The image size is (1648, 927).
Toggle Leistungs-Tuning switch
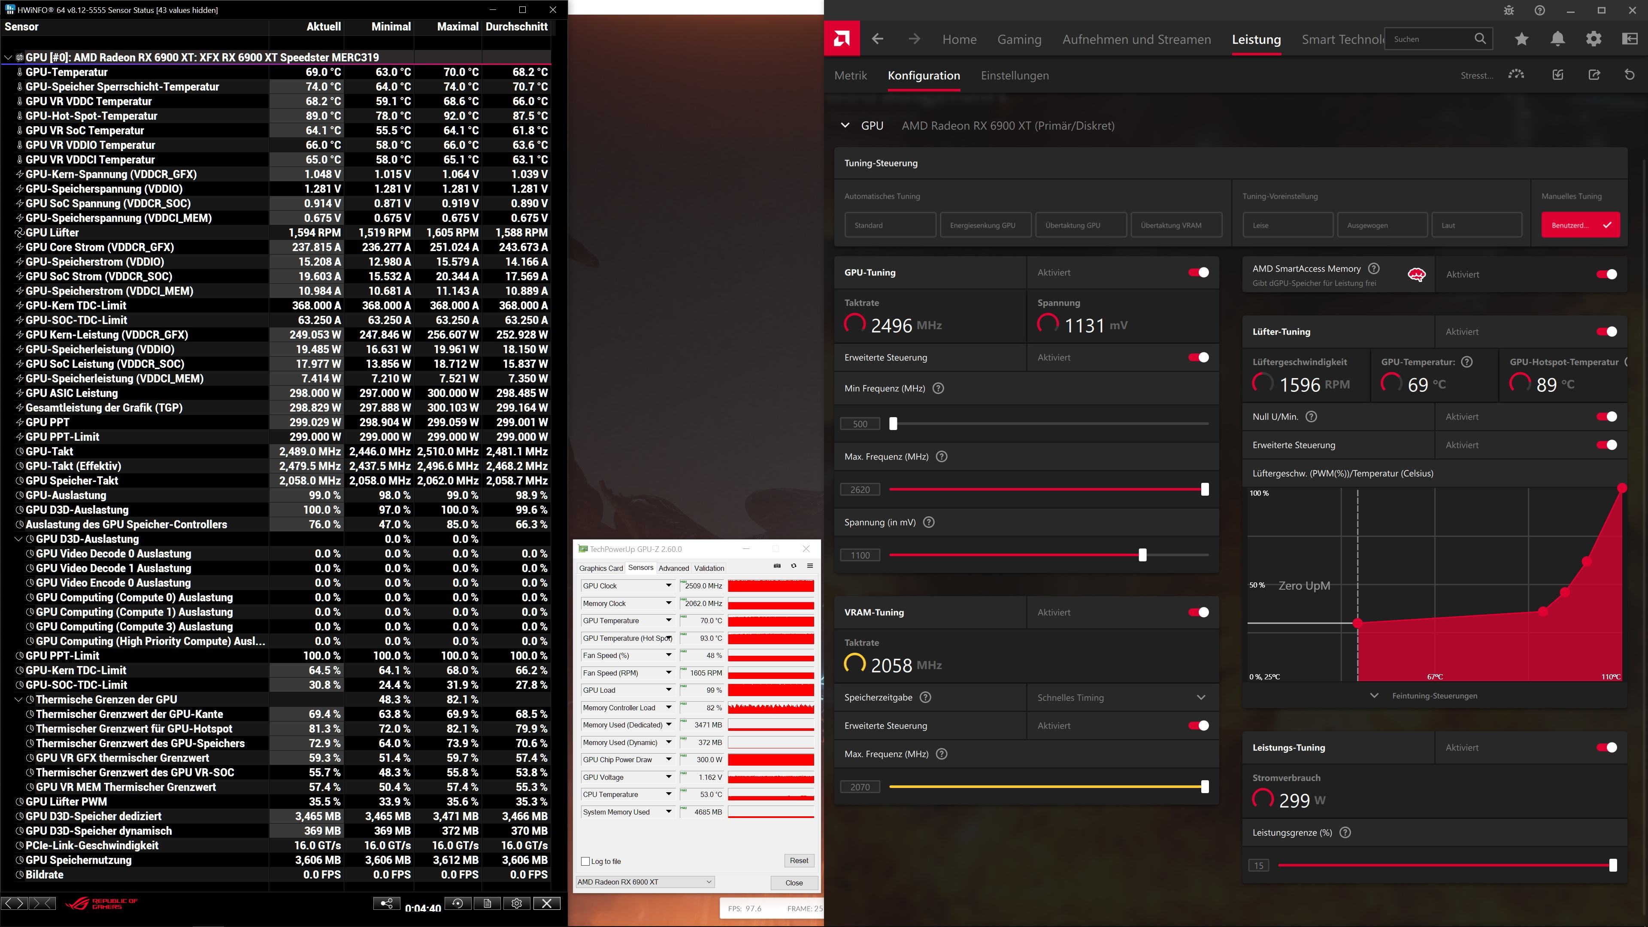pos(1606,747)
